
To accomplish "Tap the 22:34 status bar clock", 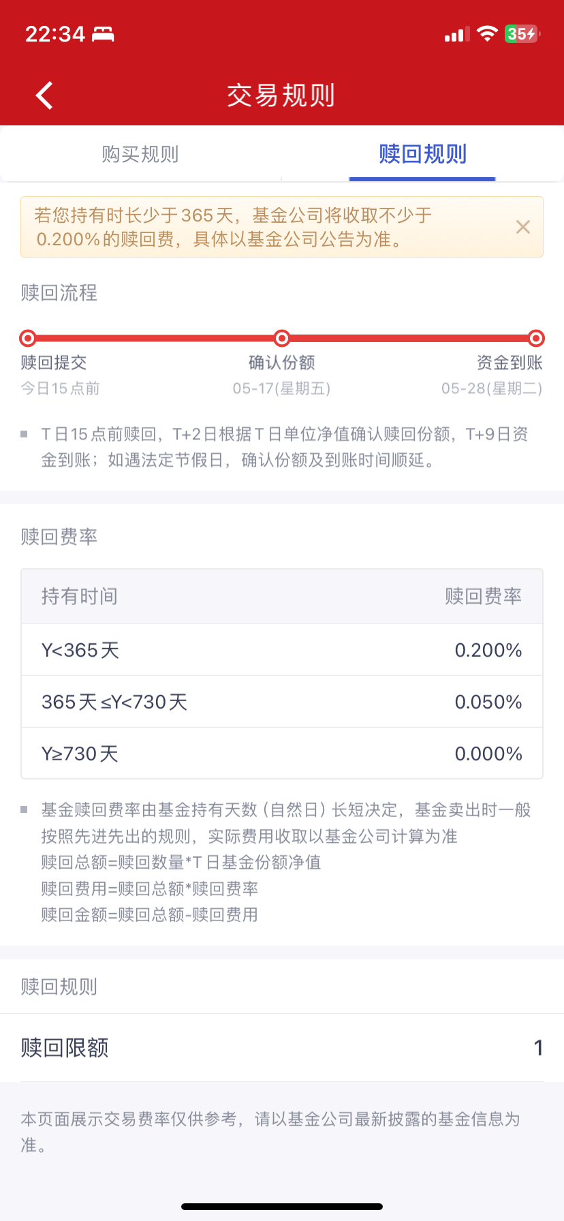I will tap(55, 34).
